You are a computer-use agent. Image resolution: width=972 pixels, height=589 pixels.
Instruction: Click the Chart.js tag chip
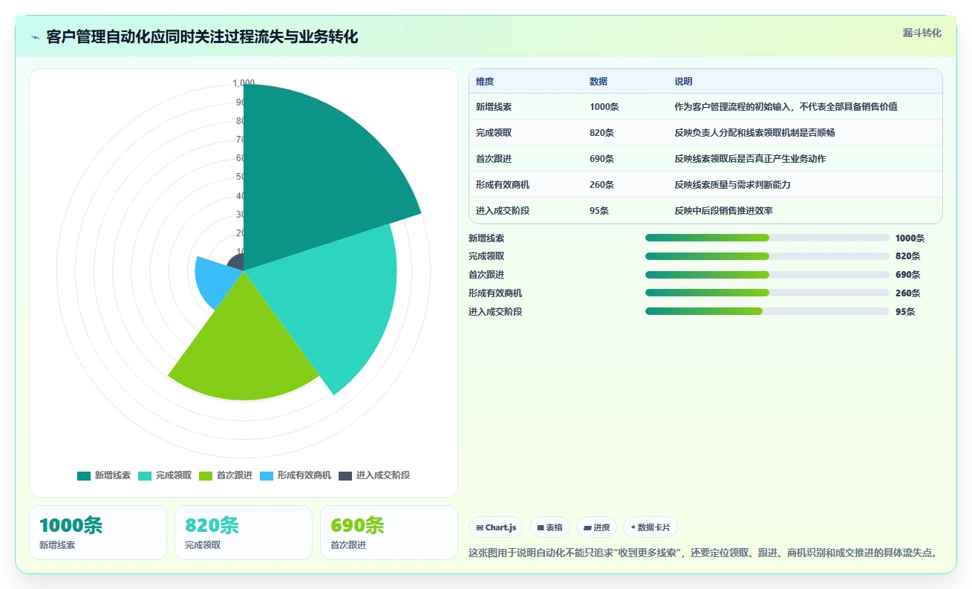tap(496, 527)
